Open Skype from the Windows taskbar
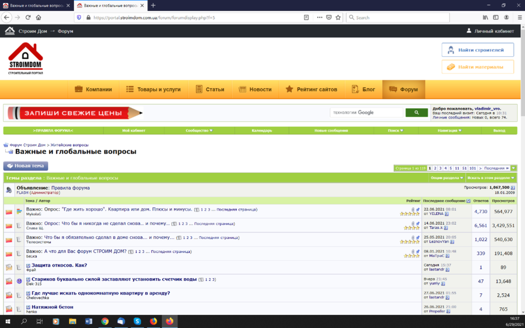 tap(137, 322)
